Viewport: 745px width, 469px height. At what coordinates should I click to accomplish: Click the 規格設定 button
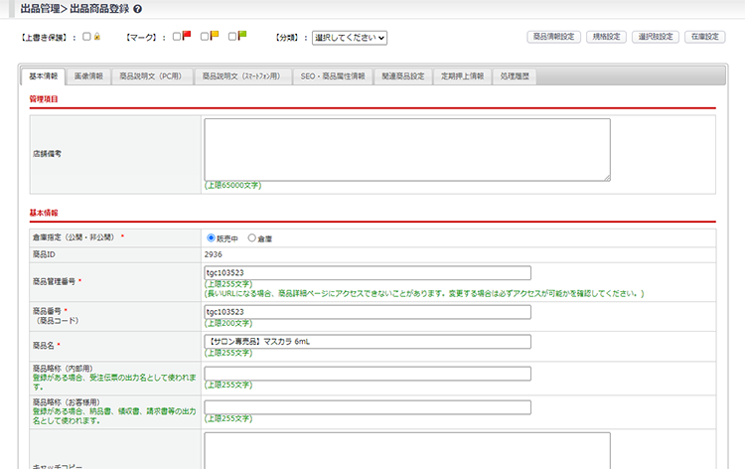[x=606, y=37]
